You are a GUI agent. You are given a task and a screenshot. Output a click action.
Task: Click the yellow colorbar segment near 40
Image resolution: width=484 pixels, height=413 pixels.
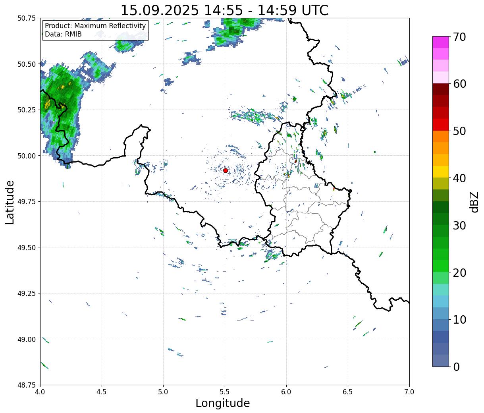(x=441, y=172)
